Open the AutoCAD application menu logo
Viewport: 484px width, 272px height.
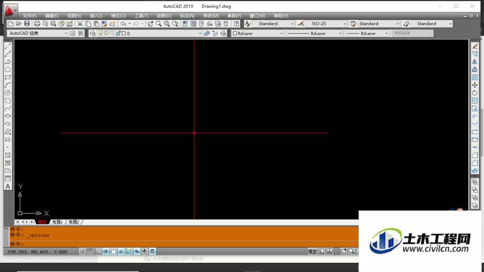(11, 10)
